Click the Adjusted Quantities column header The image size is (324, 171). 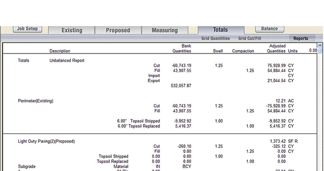(276, 49)
